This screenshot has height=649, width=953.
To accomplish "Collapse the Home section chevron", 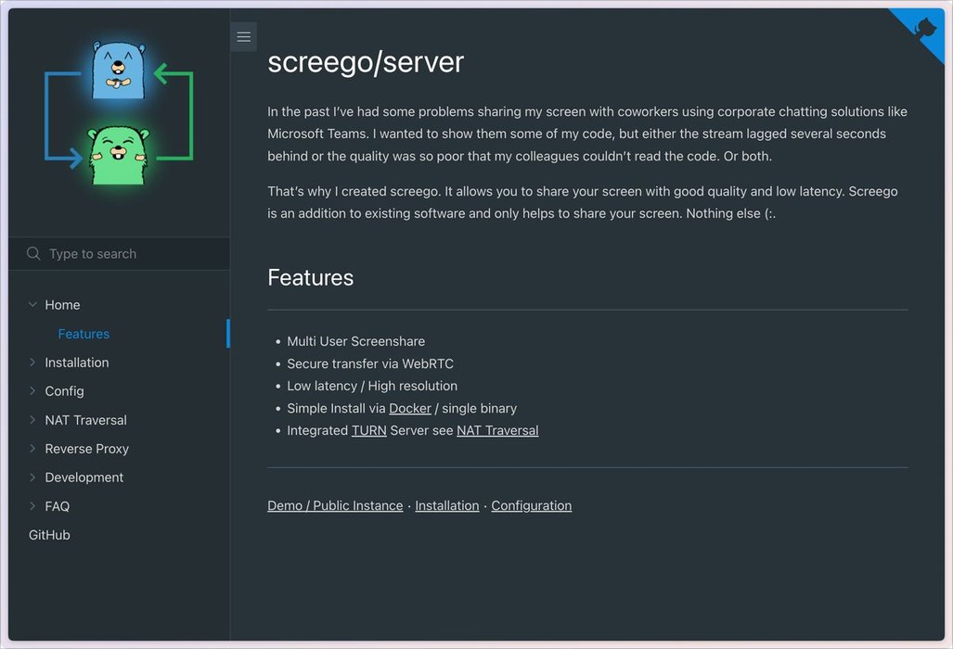I will point(32,304).
